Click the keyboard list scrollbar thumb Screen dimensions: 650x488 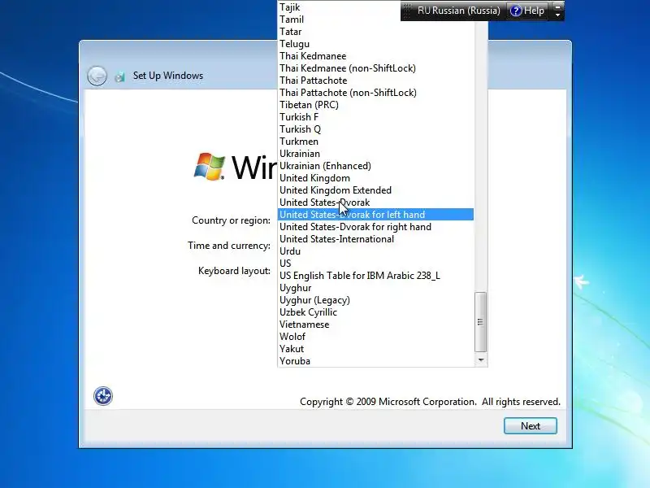(x=480, y=322)
